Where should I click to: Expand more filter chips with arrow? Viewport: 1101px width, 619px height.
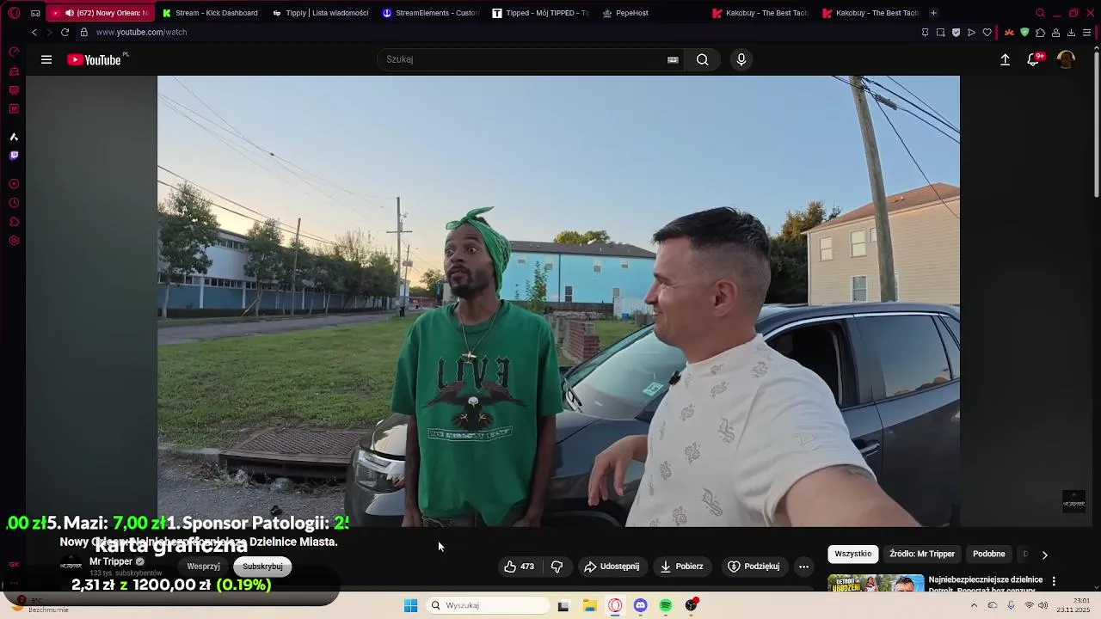(x=1044, y=555)
